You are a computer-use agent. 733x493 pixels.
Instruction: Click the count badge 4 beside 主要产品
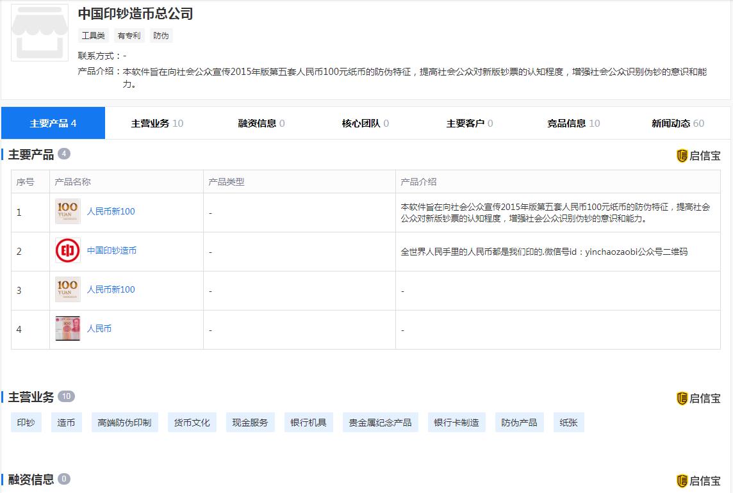point(64,154)
